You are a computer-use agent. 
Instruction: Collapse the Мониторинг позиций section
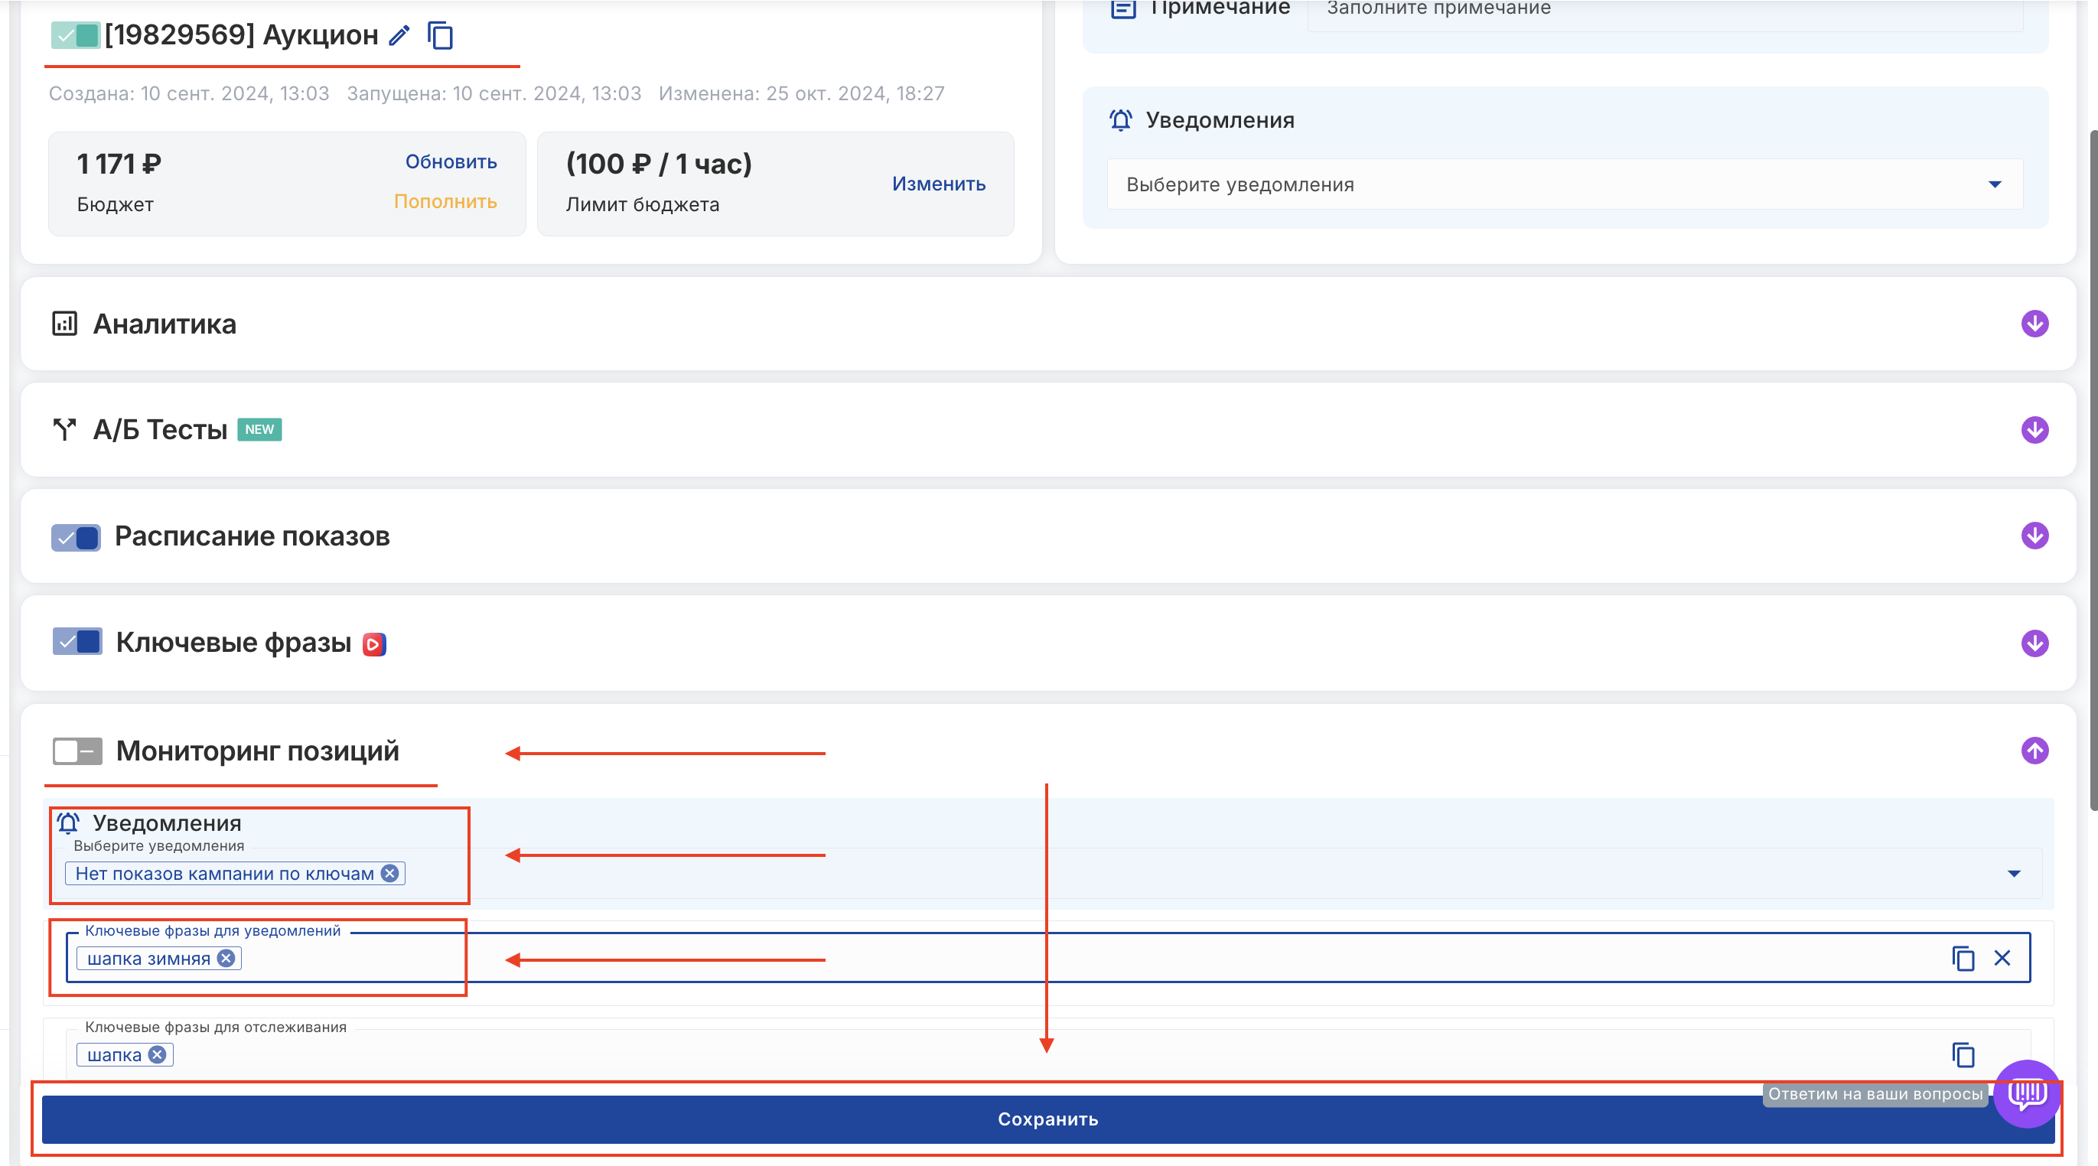(2034, 751)
